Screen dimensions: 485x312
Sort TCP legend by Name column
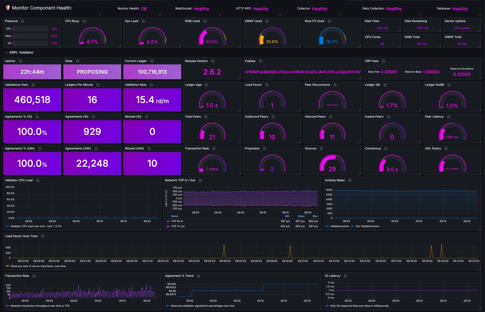coord(175,216)
